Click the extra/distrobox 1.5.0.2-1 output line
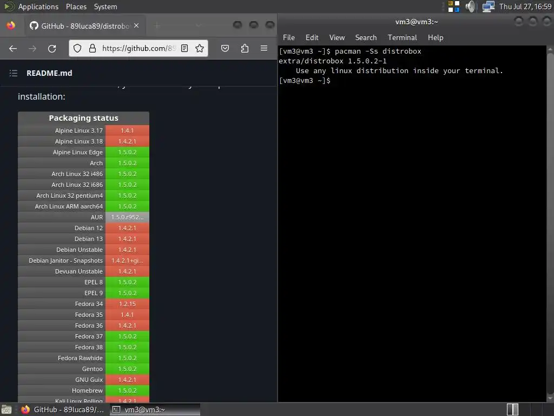 point(333,61)
